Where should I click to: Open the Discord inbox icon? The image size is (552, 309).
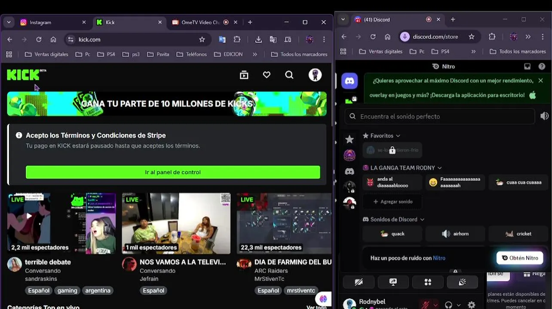coord(527,67)
